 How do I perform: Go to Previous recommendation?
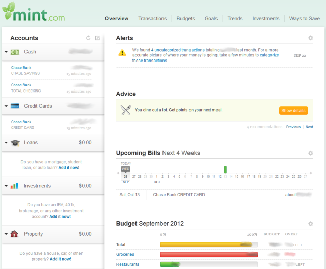click(x=293, y=127)
